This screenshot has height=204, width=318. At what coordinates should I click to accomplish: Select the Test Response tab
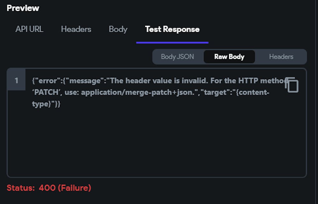tap(172, 29)
